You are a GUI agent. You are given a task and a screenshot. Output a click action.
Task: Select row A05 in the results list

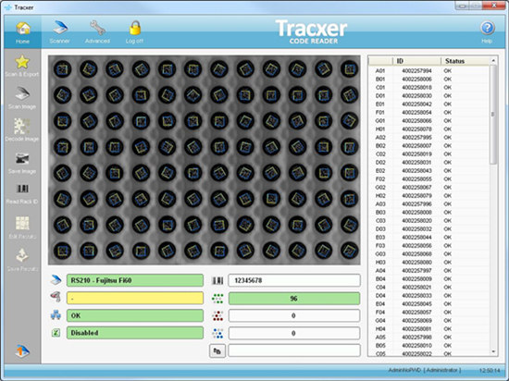coord(428,338)
